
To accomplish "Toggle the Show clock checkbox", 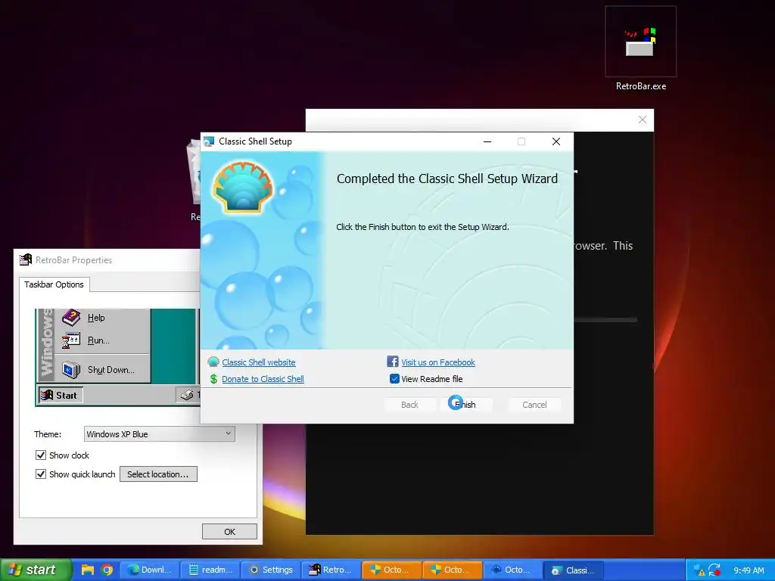I will tap(41, 455).
